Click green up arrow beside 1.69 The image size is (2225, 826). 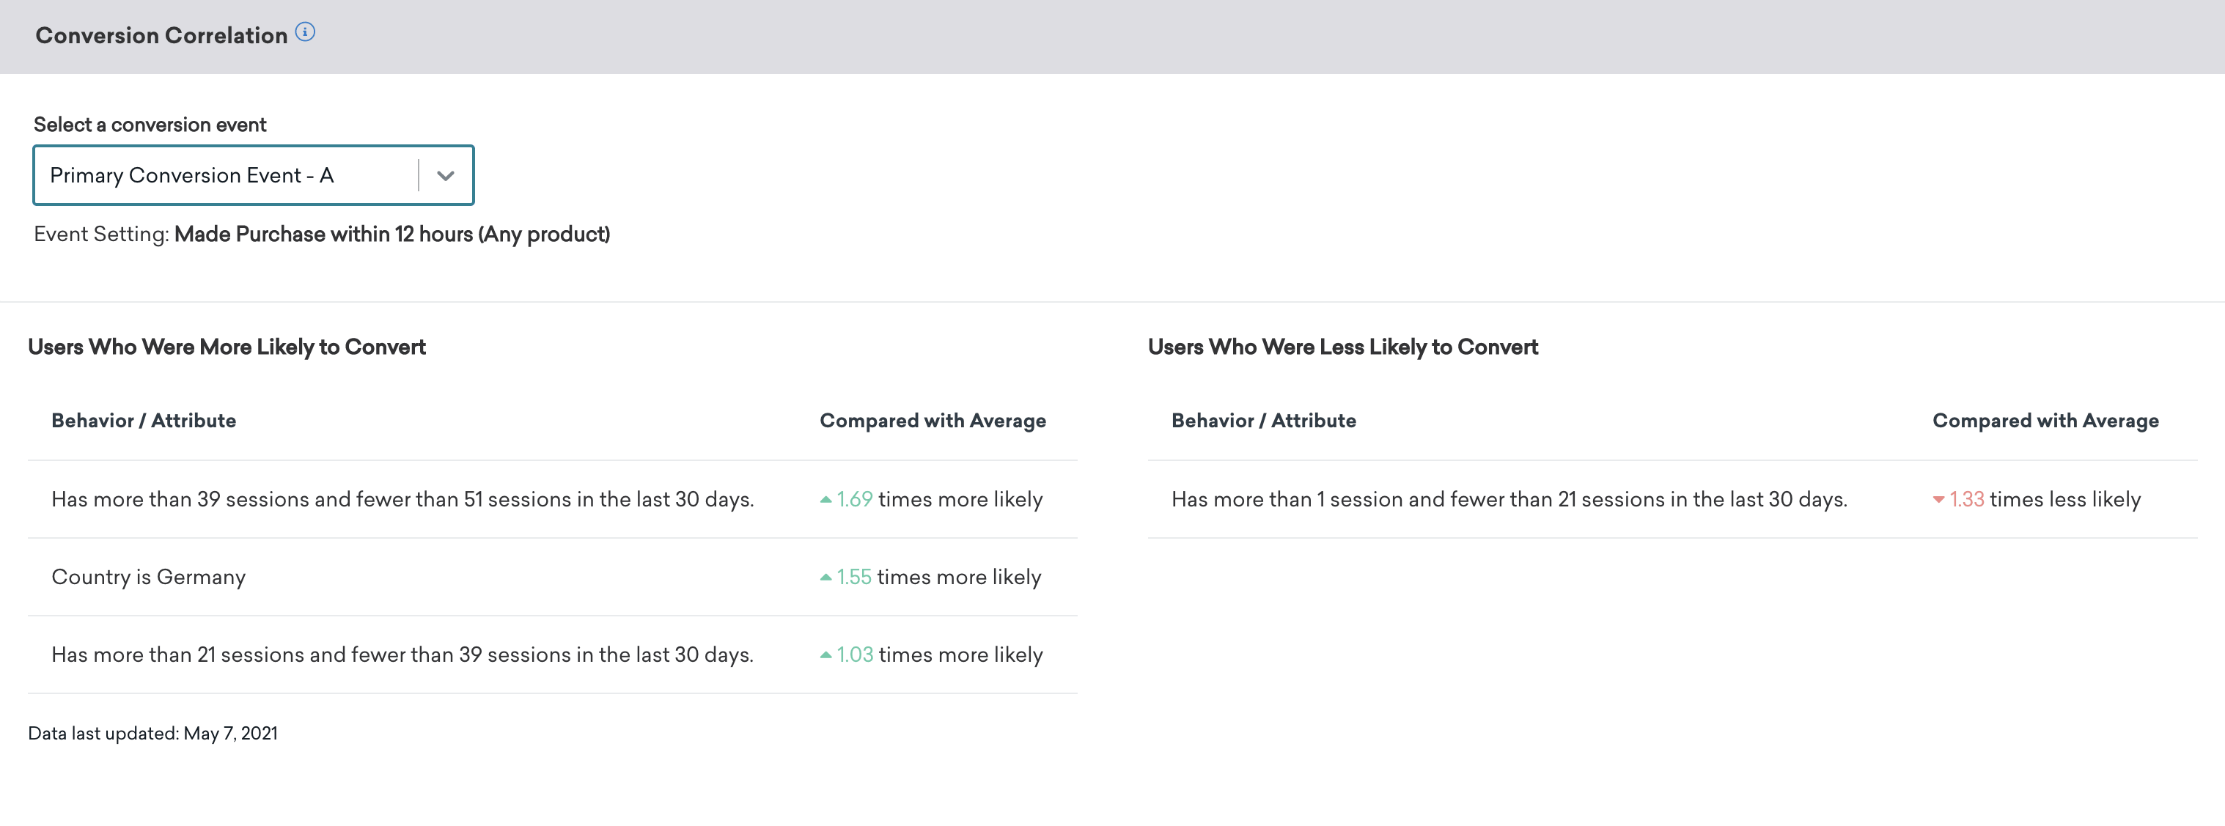point(825,500)
